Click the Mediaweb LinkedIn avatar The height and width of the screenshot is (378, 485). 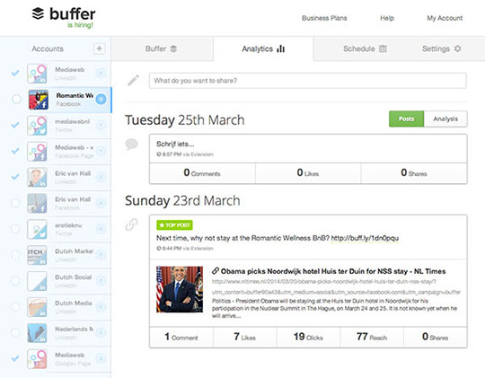coord(37,74)
